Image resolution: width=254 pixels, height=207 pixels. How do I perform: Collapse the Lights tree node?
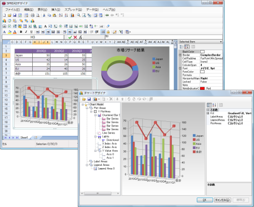click(96, 136)
